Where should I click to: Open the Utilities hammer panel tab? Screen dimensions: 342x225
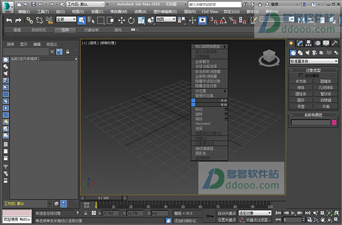tap(335, 43)
